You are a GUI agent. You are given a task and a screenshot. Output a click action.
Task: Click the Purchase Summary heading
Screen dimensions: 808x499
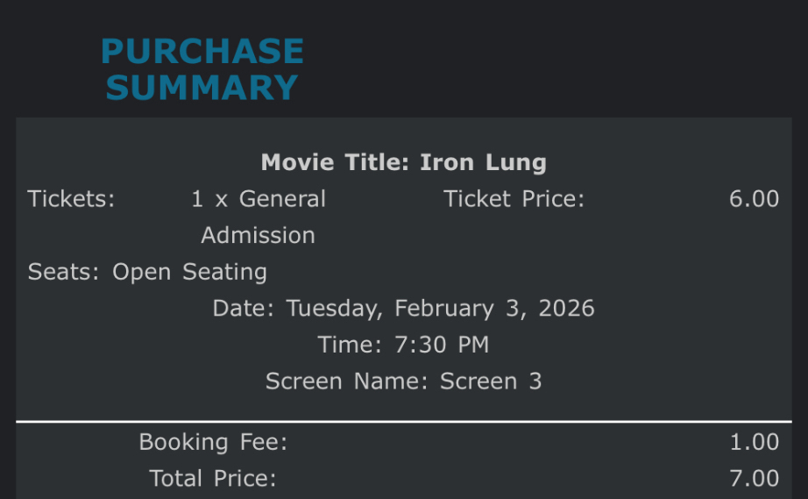202,69
